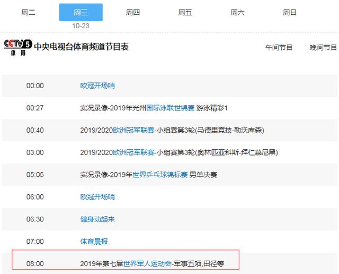
Task: Open 世界军人运动会 link
Action: click(147, 264)
